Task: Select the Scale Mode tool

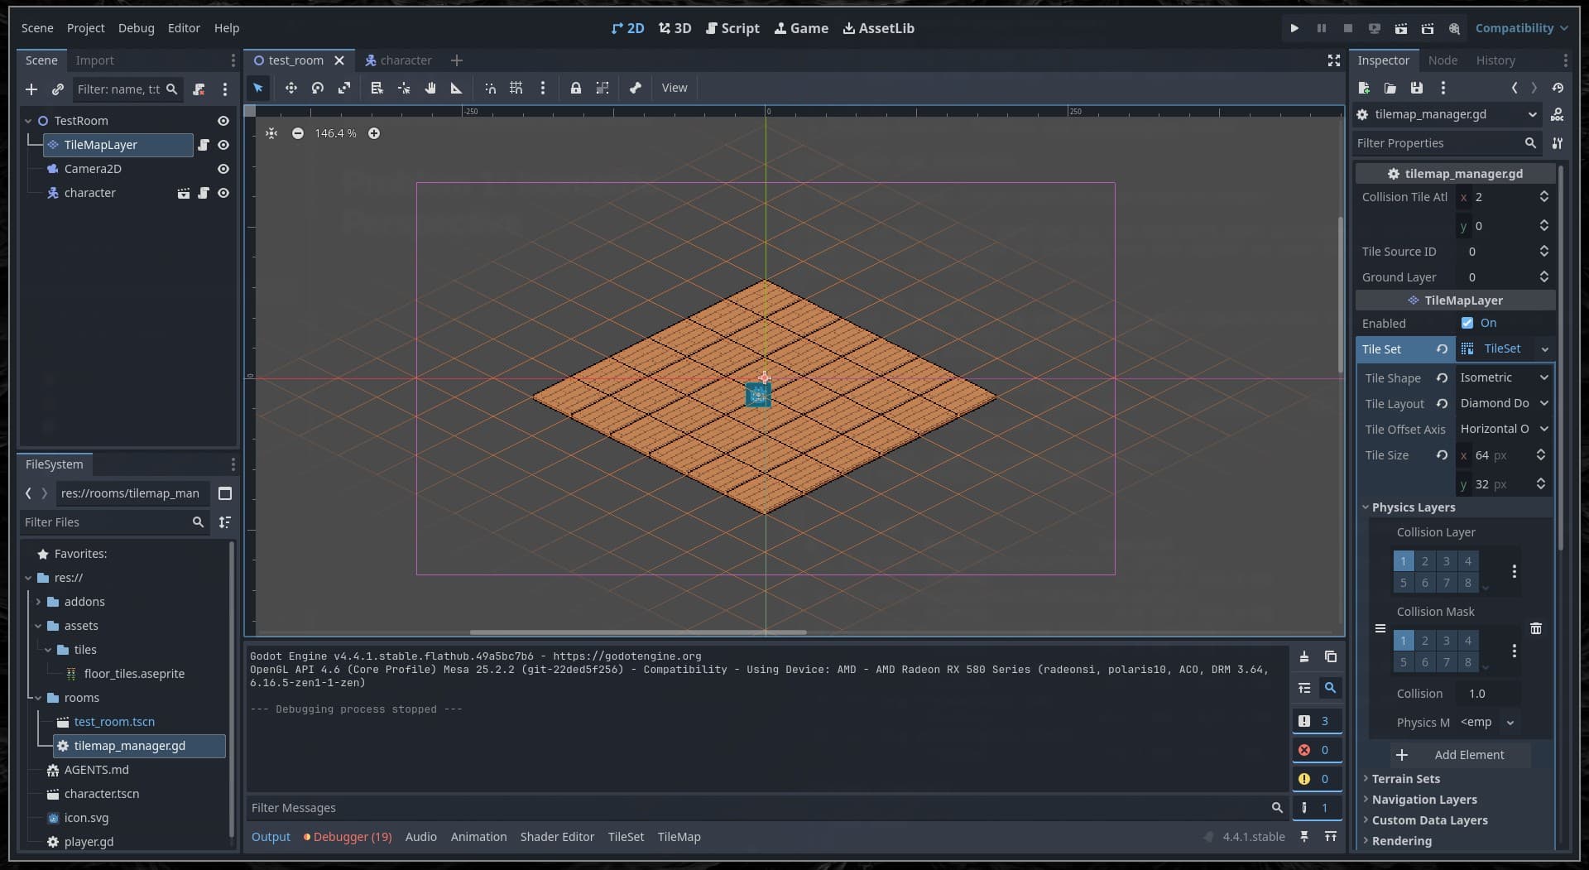Action: point(344,88)
